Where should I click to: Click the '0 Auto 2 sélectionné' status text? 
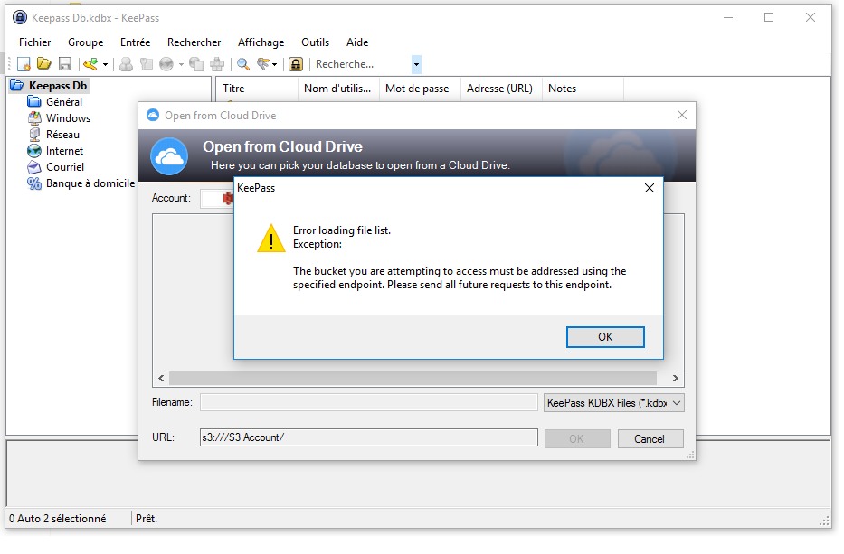pos(58,519)
